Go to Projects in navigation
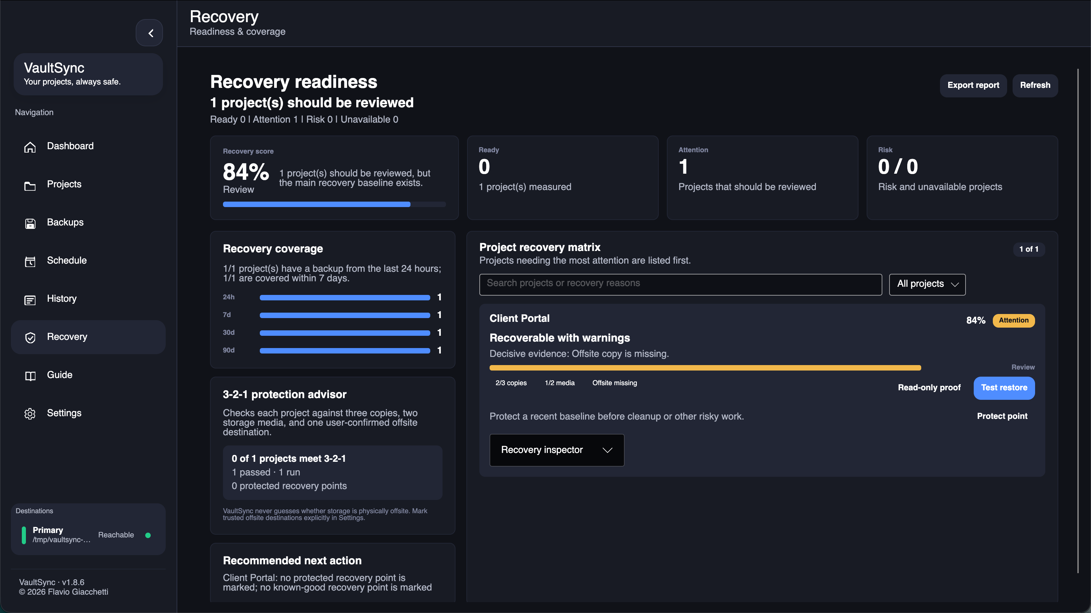Viewport: 1091px width, 613px height. pos(88,185)
